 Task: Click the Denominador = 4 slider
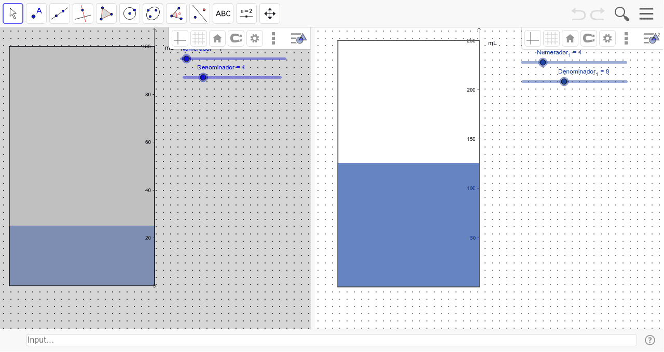(232, 78)
